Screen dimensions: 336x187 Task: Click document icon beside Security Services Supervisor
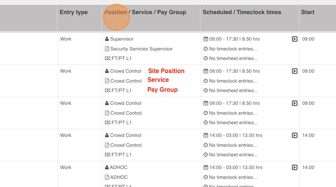click(x=107, y=49)
